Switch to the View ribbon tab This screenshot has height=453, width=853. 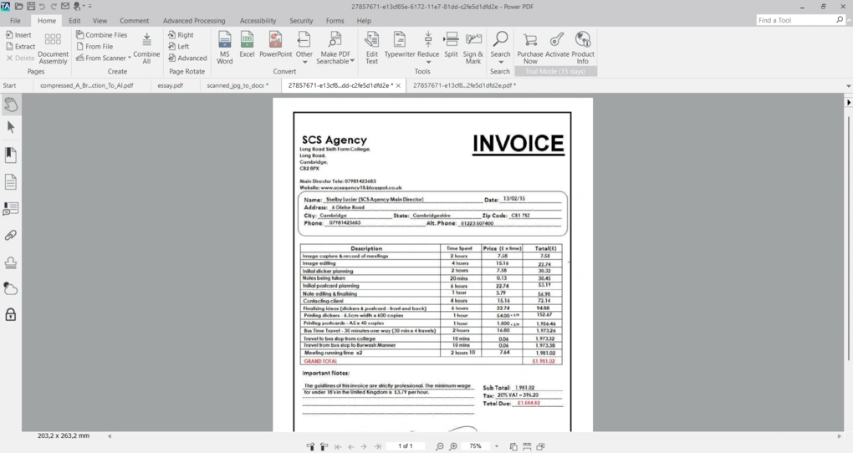(100, 21)
